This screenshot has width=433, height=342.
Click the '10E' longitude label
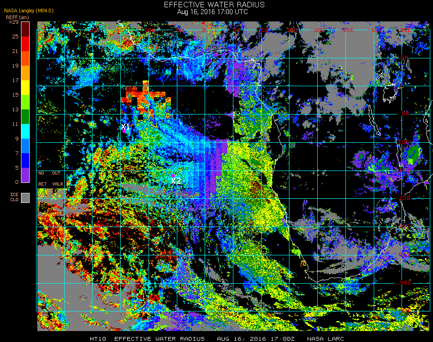coord(263,30)
